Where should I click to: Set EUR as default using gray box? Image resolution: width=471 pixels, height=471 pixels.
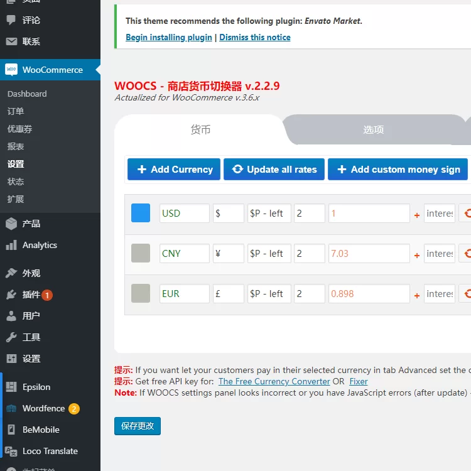(x=141, y=293)
